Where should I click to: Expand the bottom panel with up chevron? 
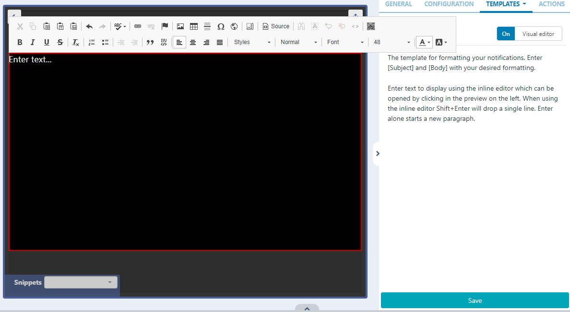307,308
